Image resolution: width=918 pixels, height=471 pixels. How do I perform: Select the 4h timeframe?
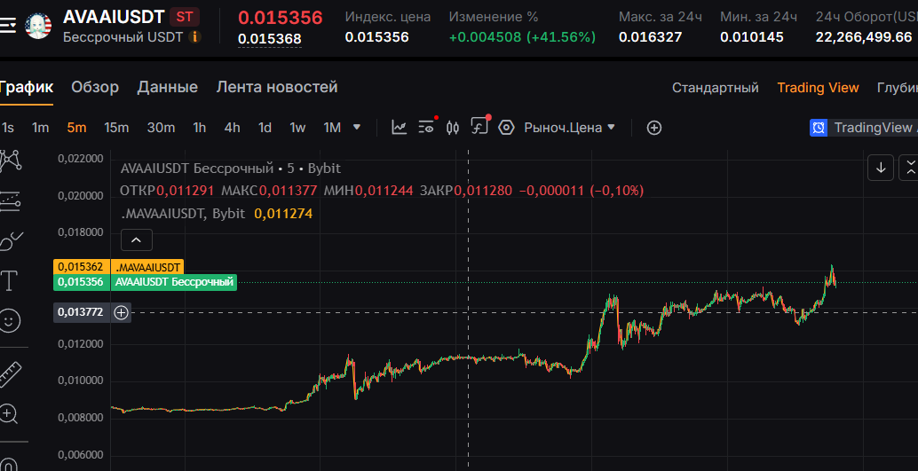(x=233, y=128)
